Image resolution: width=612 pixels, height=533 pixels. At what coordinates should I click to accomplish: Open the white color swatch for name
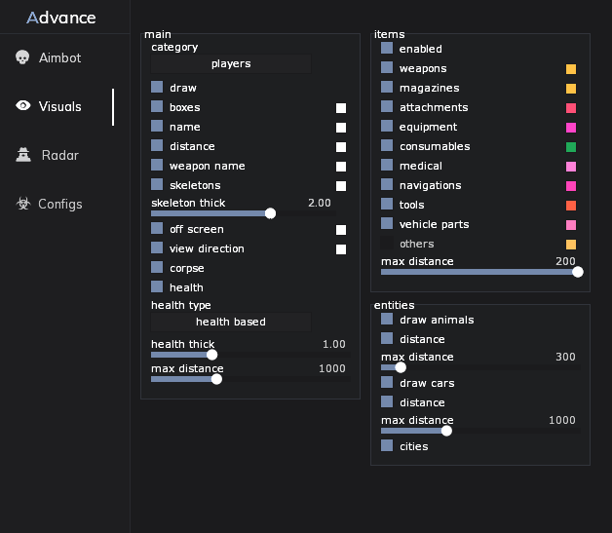[x=341, y=128]
